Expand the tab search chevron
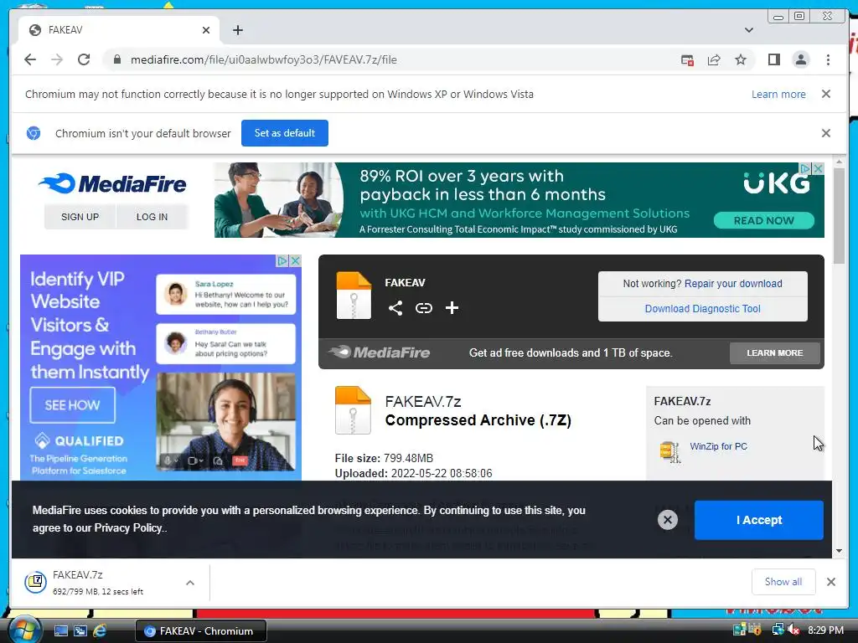Viewport: 858px width, 643px height. [x=748, y=30]
